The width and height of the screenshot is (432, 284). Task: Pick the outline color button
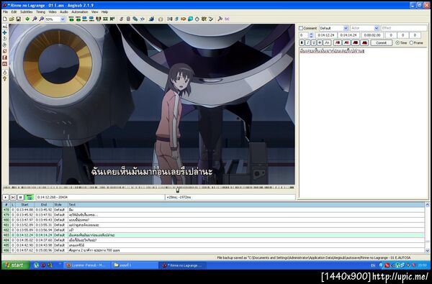(356, 42)
